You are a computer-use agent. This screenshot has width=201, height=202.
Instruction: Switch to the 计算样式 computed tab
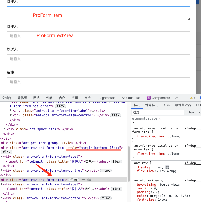[152, 105]
